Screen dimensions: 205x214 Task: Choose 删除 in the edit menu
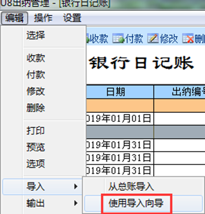(36, 108)
